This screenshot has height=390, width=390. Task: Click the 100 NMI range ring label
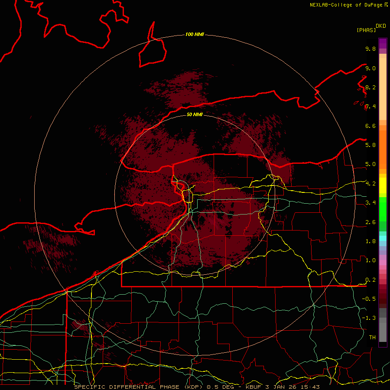click(195, 34)
